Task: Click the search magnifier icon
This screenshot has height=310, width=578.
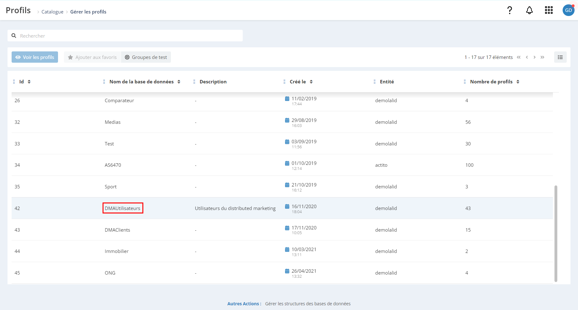Action: click(x=14, y=36)
